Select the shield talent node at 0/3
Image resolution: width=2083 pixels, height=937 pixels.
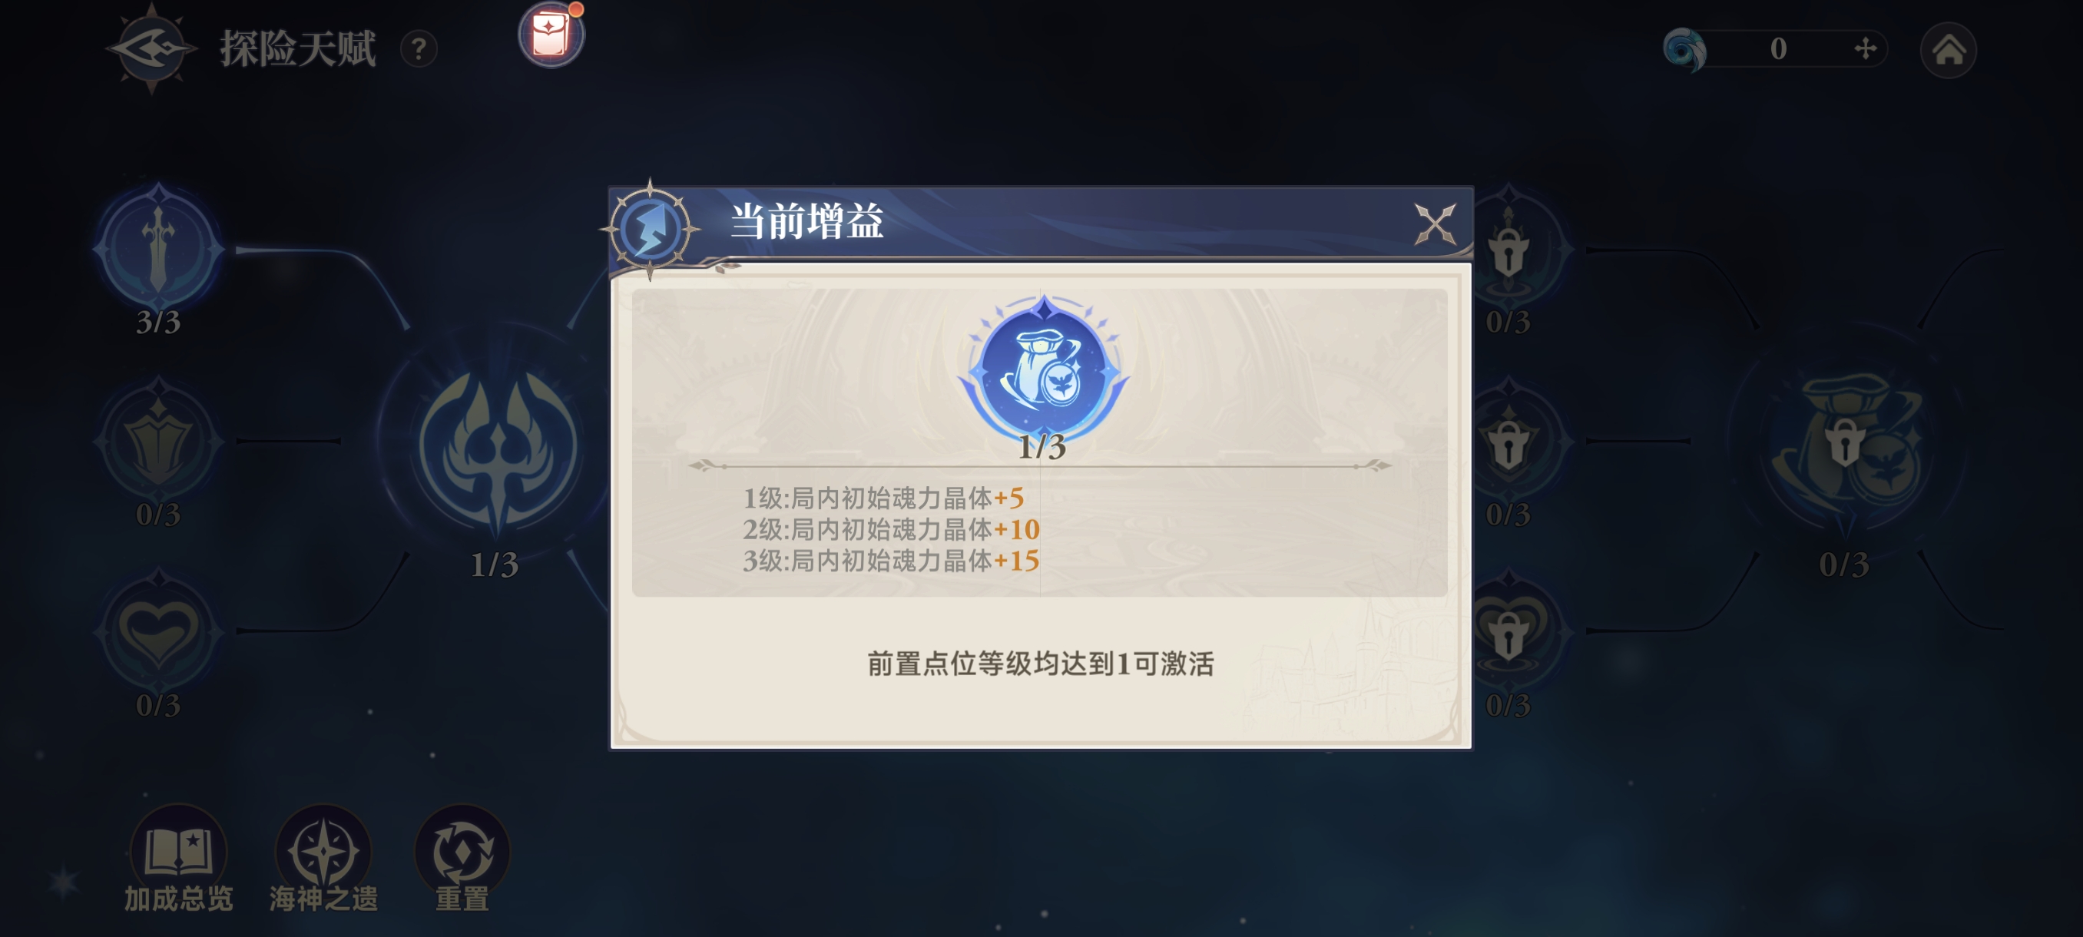(158, 441)
